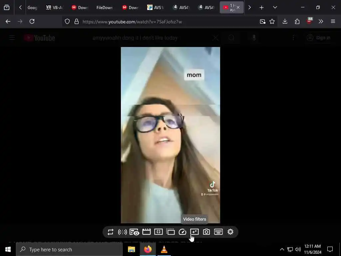Switch to the AVS V tab
The width and height of the screenshot is (341, 256).
(156, 8)
